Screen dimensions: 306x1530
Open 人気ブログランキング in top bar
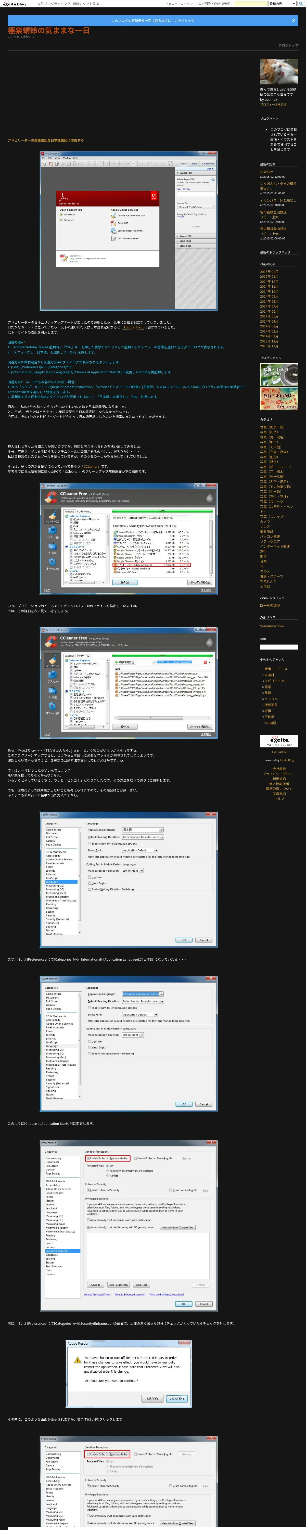[x=54, y=4]
